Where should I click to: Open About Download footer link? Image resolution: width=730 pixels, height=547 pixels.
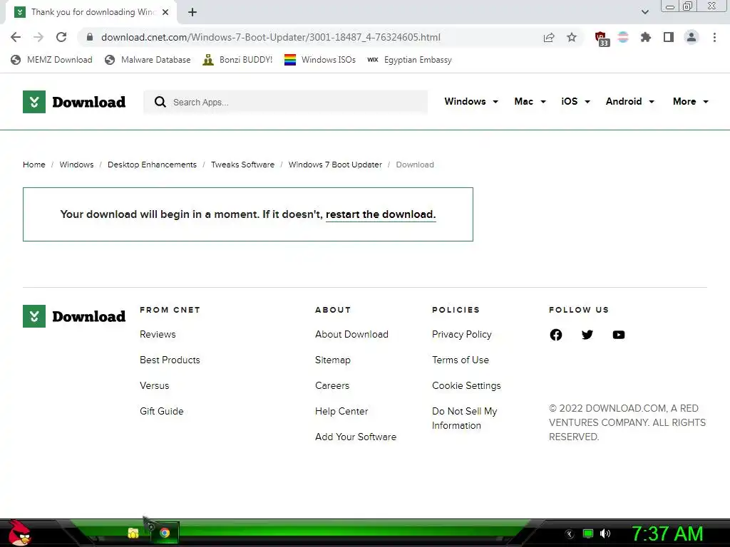(351, 335)
